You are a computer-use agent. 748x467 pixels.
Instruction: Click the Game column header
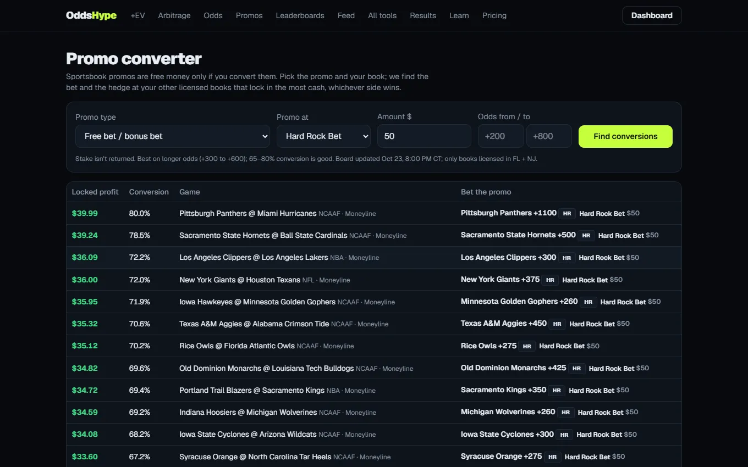coord(190,192)
